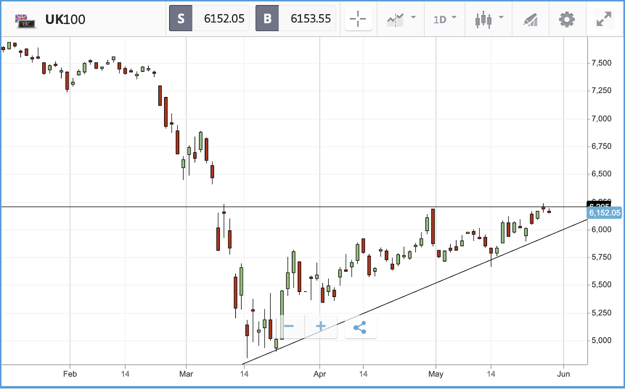Click the 5,250 price axis label
Image resolution: width=625 pixels, height=389 pixels.
coord(601,313)
